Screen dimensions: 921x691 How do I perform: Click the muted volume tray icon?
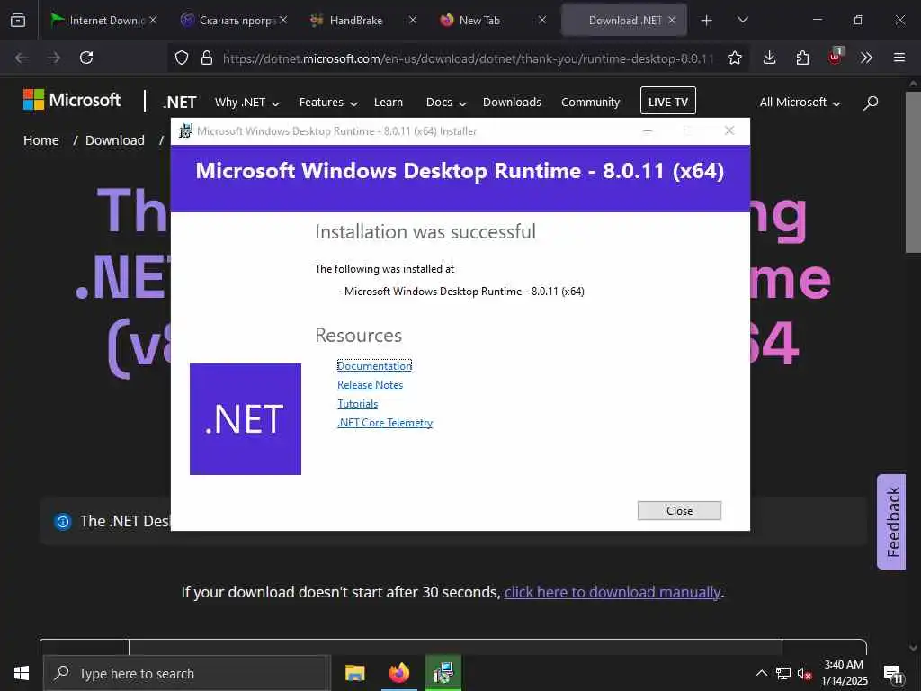coord(805,673)
